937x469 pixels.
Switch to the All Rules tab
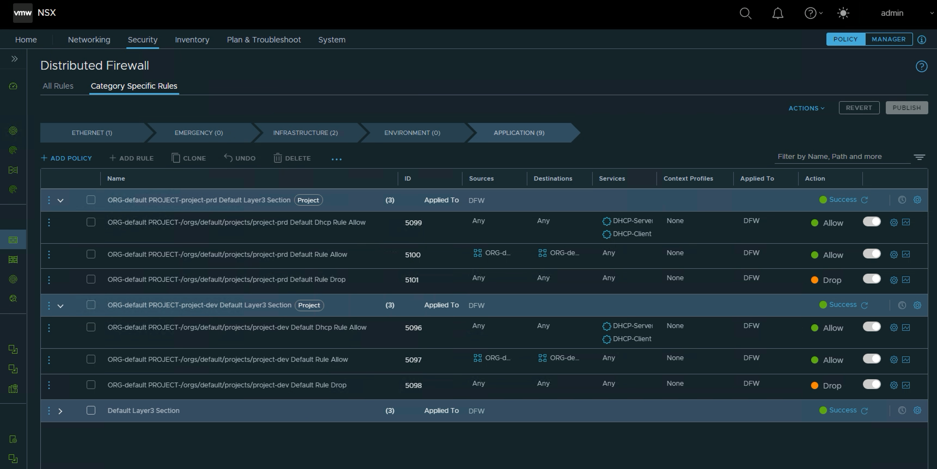click(x=58, y=86)
